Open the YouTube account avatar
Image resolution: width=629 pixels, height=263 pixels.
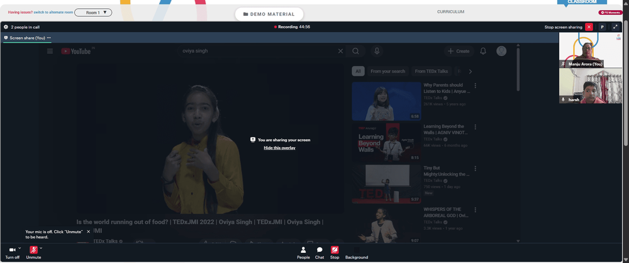(501, 51)
